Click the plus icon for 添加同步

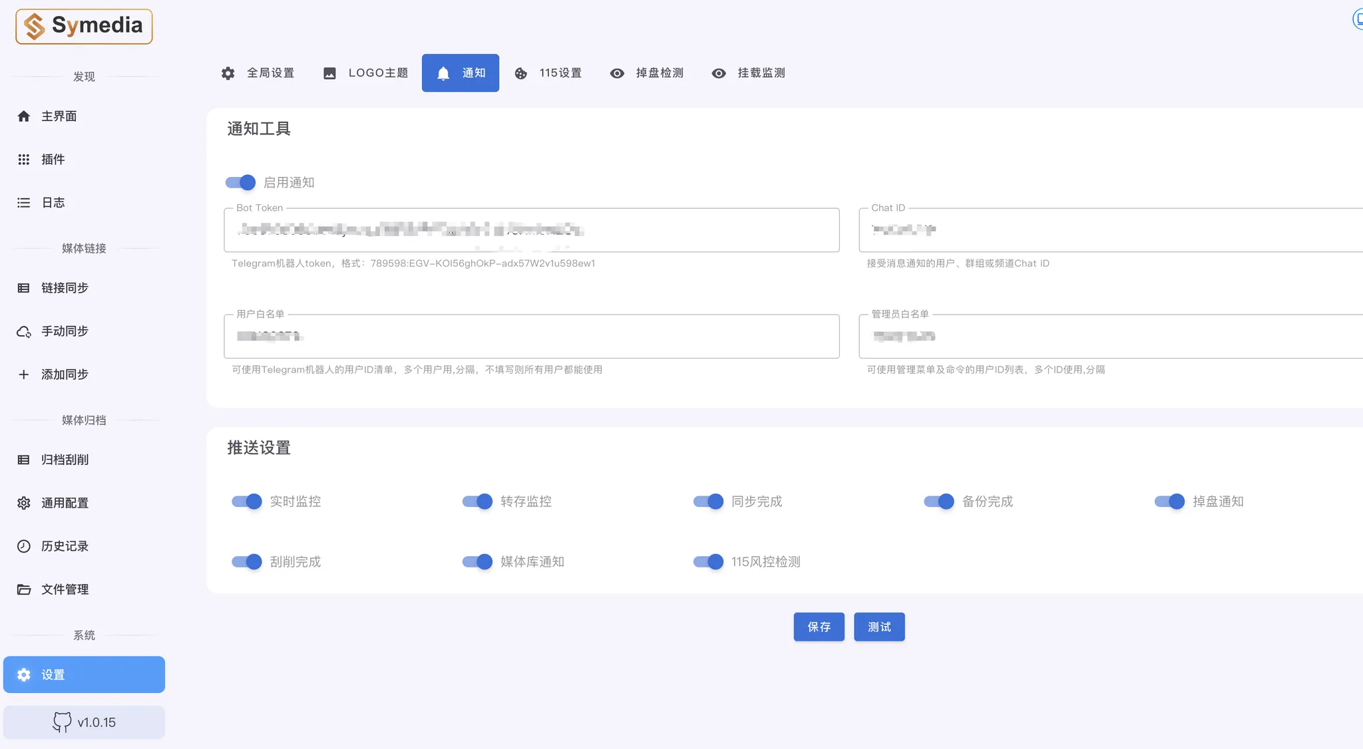click(24, 374)
